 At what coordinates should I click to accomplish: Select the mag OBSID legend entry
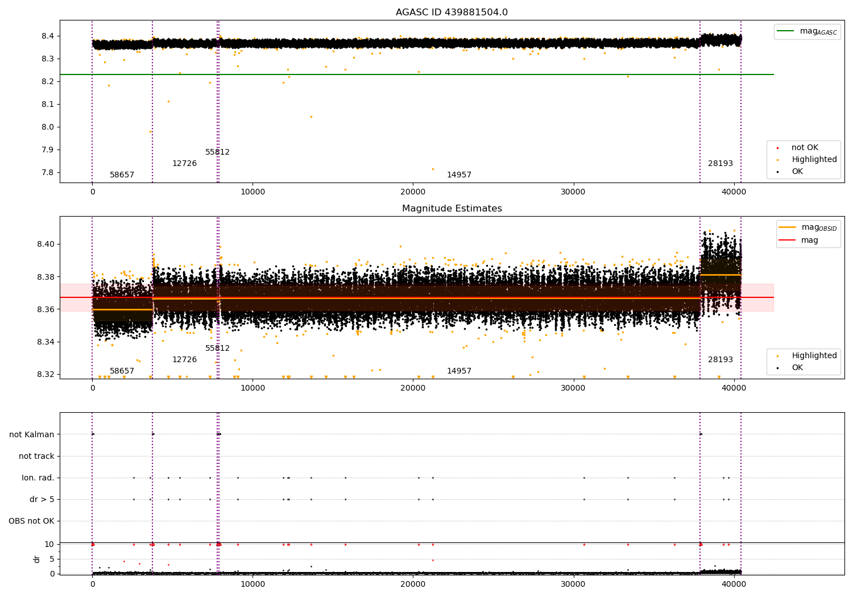808,227
